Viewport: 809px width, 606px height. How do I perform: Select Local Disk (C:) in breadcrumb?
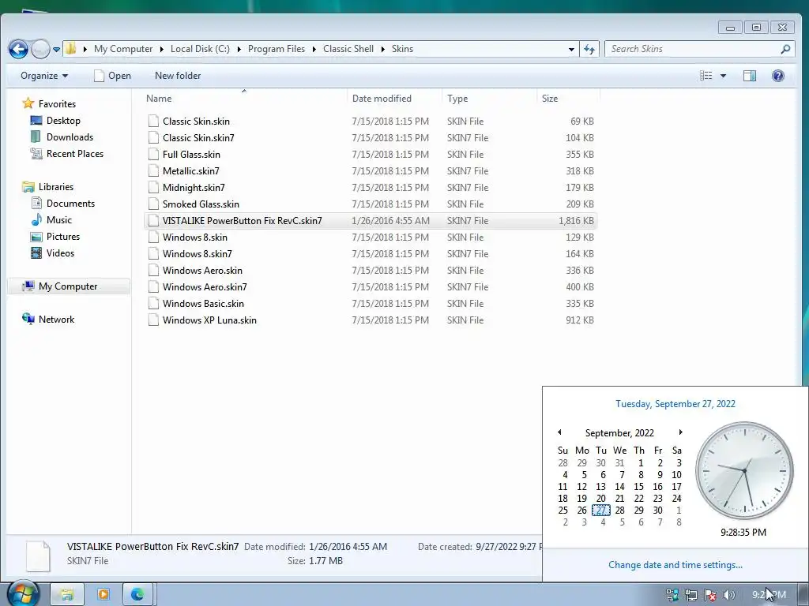(x=200, y=49)
